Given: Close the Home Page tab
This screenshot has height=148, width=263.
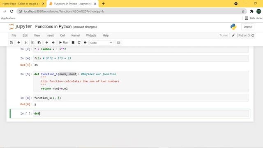Looking at the screenshot, I should coord(43,4).
